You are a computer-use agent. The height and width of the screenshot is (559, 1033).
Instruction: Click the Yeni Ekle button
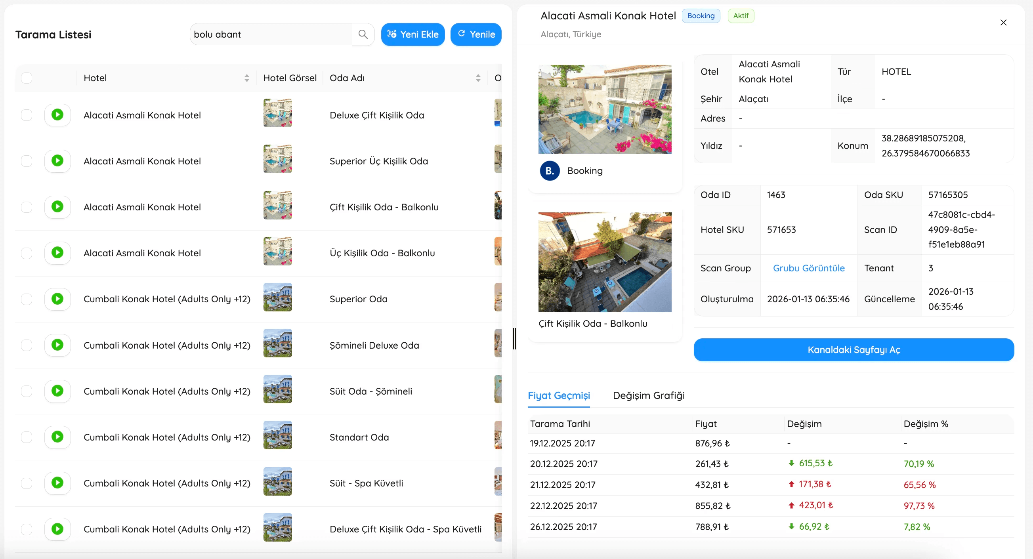tap(412, 34)
